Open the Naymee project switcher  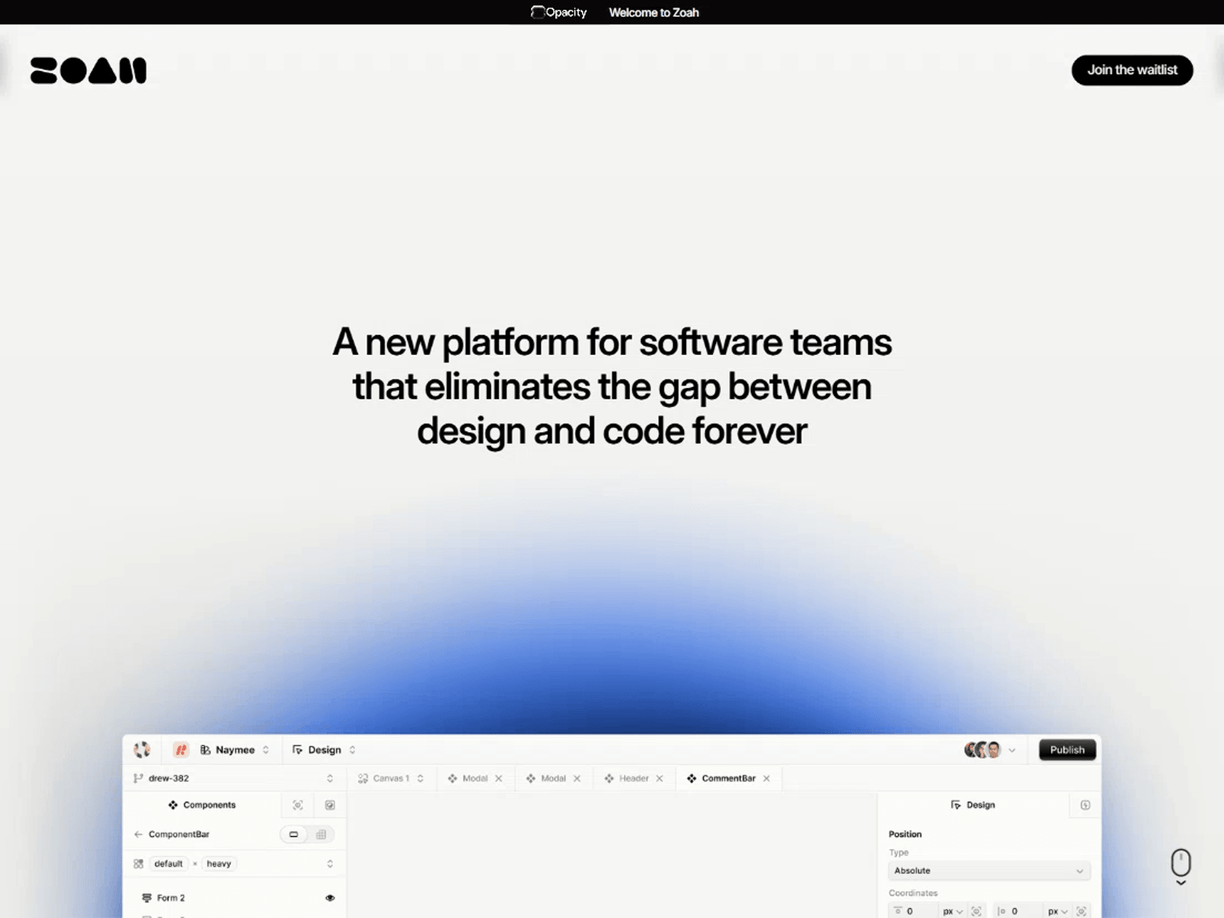(x=235, y=750)
